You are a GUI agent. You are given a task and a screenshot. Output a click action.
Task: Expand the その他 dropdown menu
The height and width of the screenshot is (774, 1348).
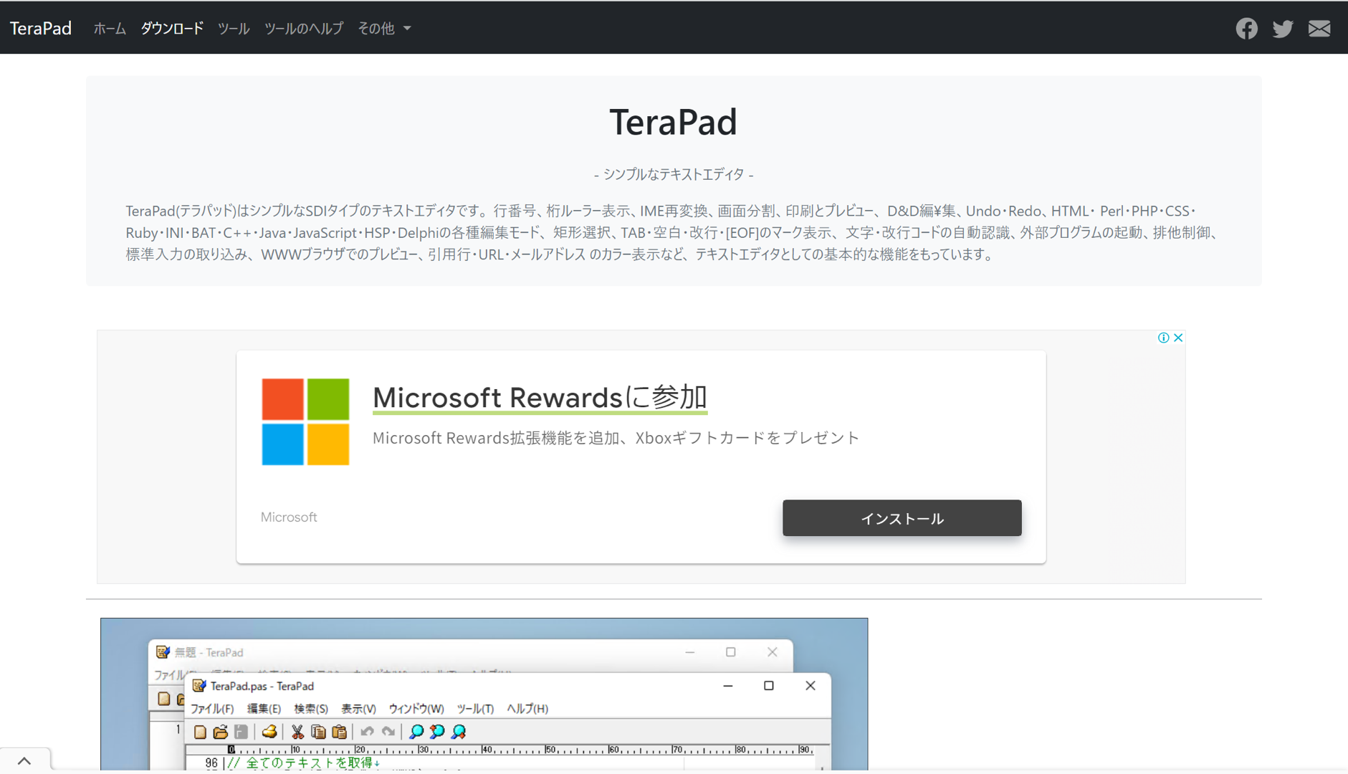384,29
